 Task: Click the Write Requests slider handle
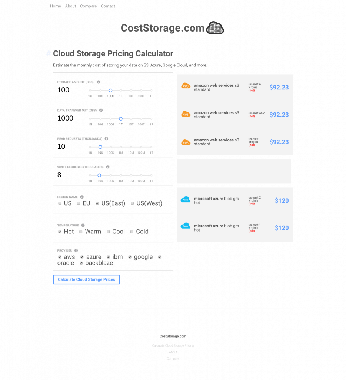99,175
